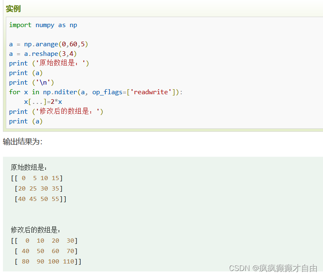Click the output row '[40 45 50 55]]'
This screenshot has width=323, height=276.
click(x=41, y=199)
